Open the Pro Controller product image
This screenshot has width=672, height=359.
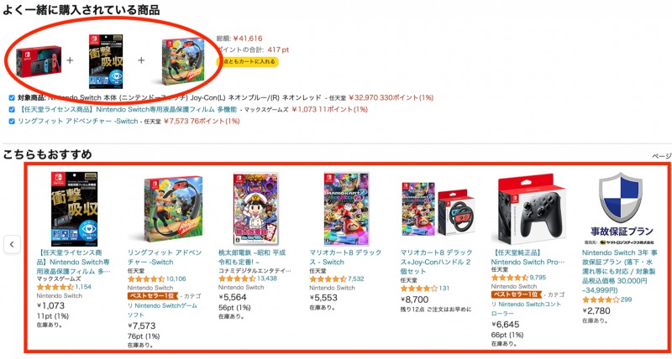point(532,210)
